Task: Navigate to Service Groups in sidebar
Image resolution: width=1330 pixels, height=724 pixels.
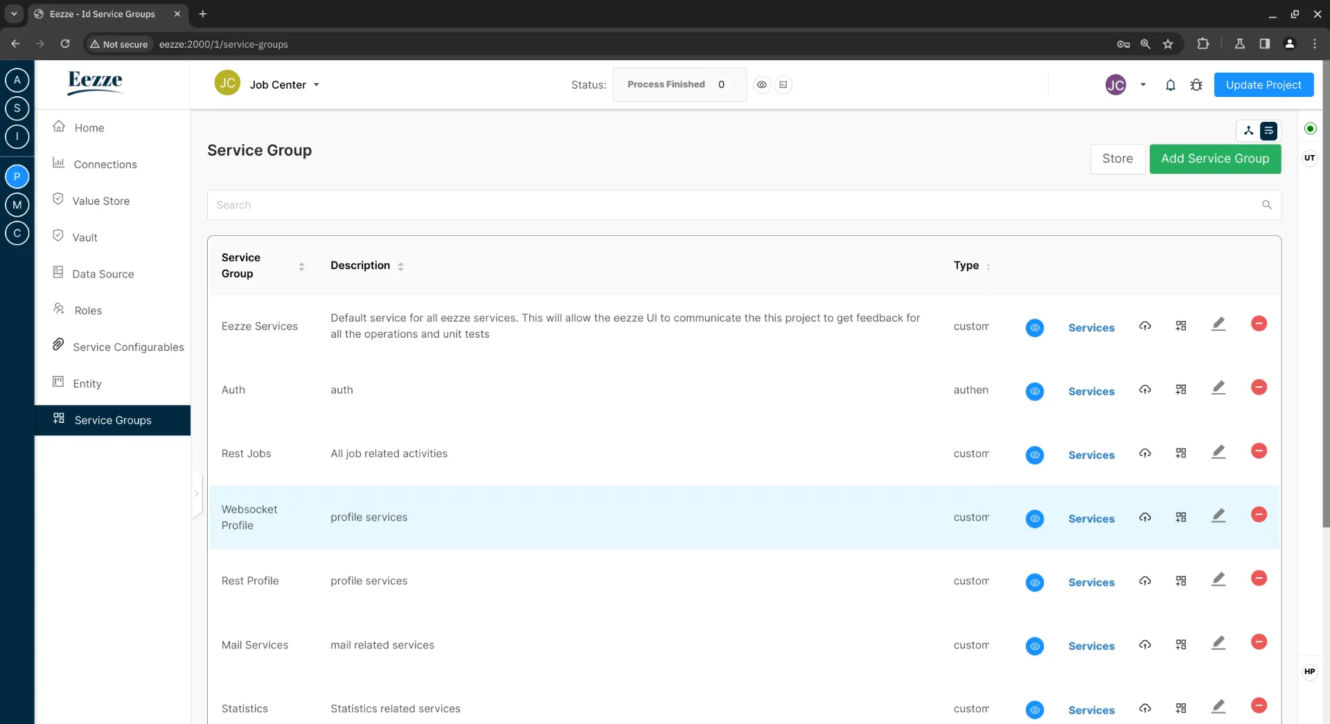Action: coord(113,420)
